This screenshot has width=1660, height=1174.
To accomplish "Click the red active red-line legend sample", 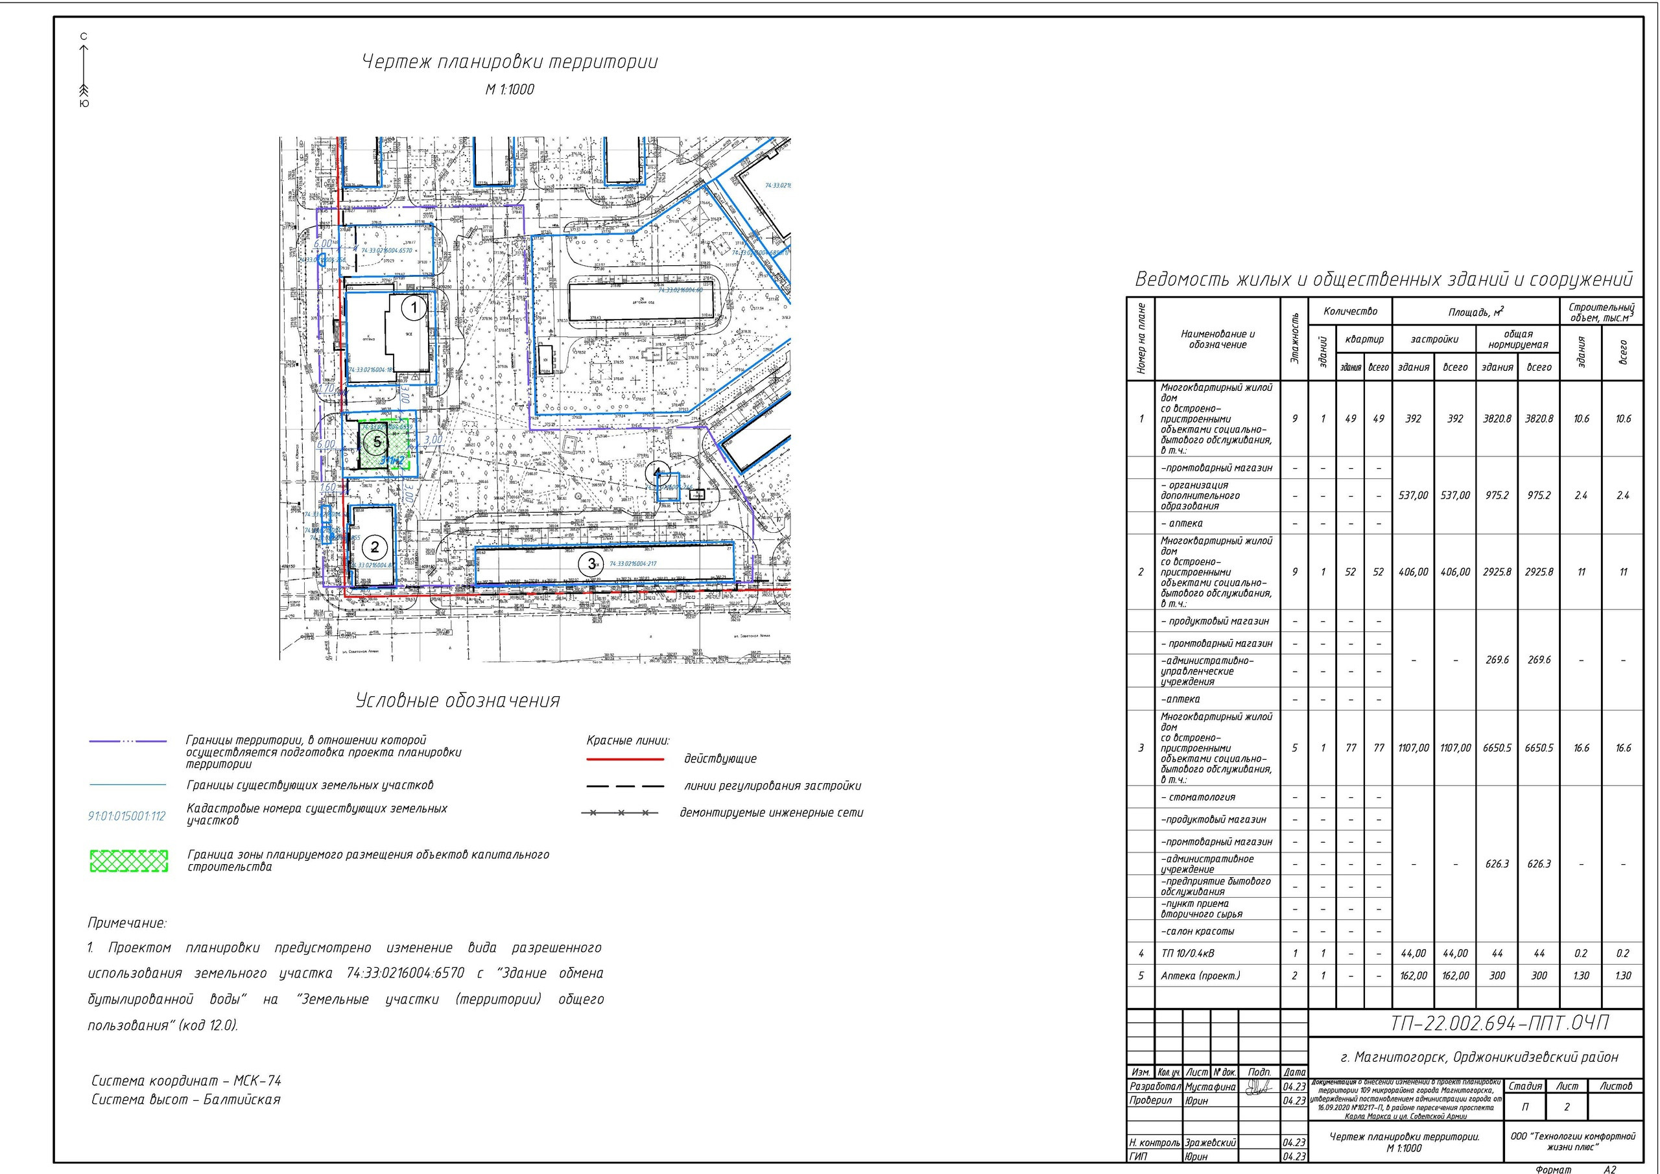I will coord(624,759).
